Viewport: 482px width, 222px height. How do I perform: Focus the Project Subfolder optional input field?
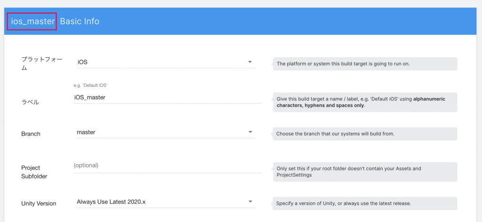168,167
